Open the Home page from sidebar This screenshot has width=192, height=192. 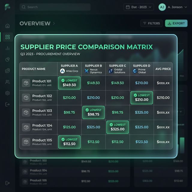tap(7, 26)
